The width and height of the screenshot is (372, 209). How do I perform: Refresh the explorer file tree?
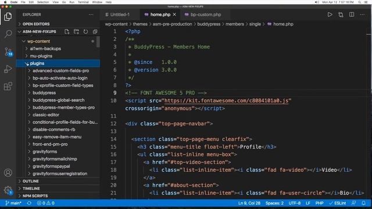click(x=85, y=31)
